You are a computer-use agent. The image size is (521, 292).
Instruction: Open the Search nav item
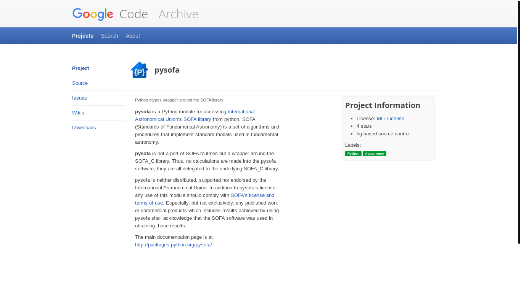tap(109, 36)
